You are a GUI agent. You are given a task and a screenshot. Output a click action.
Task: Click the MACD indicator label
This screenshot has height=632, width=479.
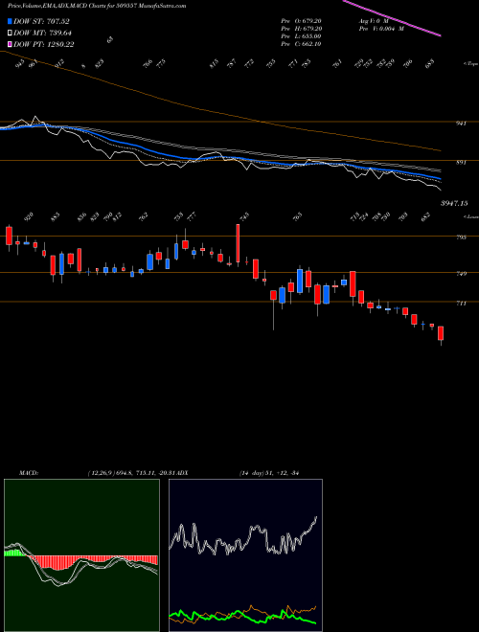coord(28,473)
